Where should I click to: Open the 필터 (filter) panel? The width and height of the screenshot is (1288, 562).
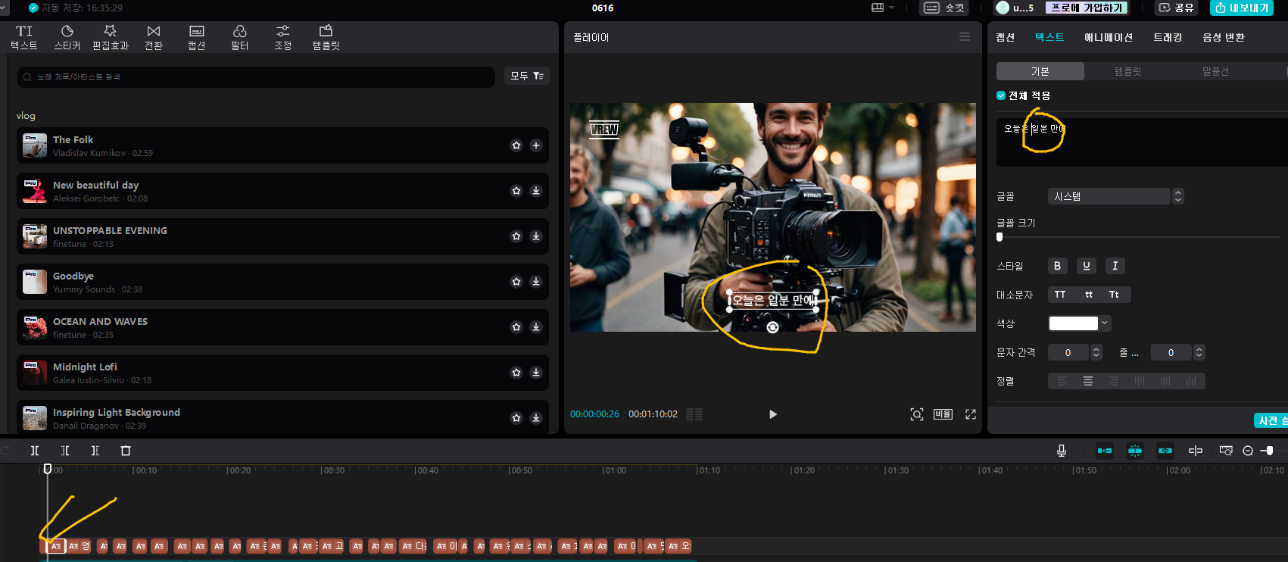point(239,37)
